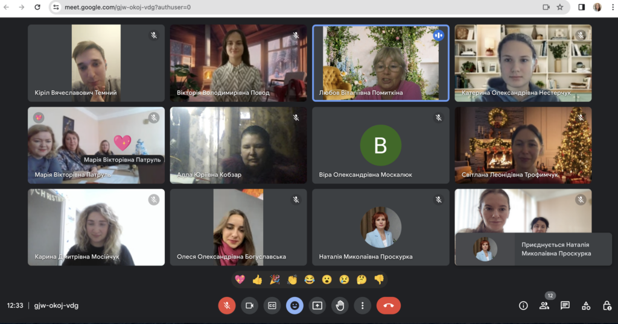Raise hand using the hand icon
Screen dimensions: 618x324
coord(340,305)
